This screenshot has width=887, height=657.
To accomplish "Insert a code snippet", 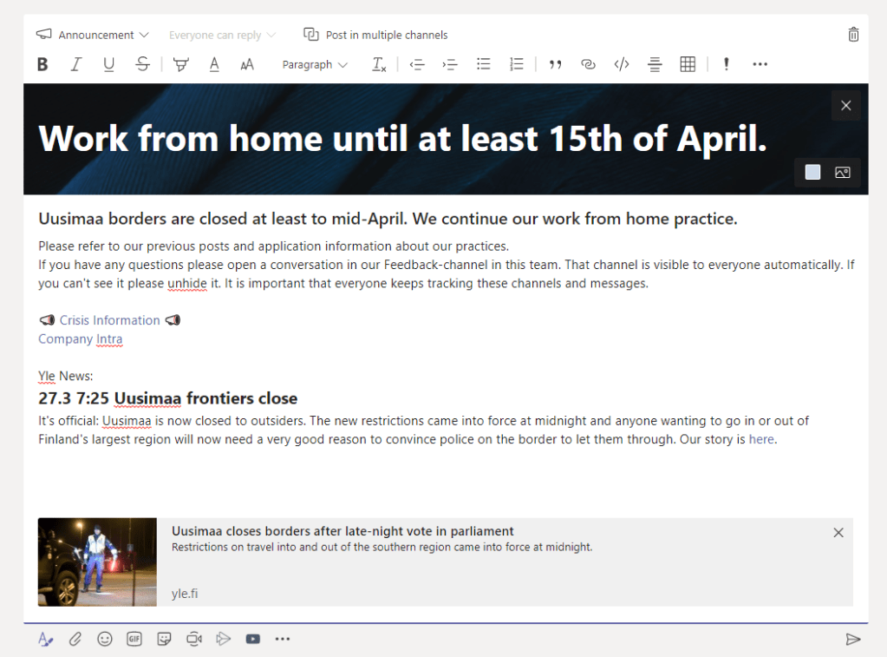I will click(x=622, y=64).
